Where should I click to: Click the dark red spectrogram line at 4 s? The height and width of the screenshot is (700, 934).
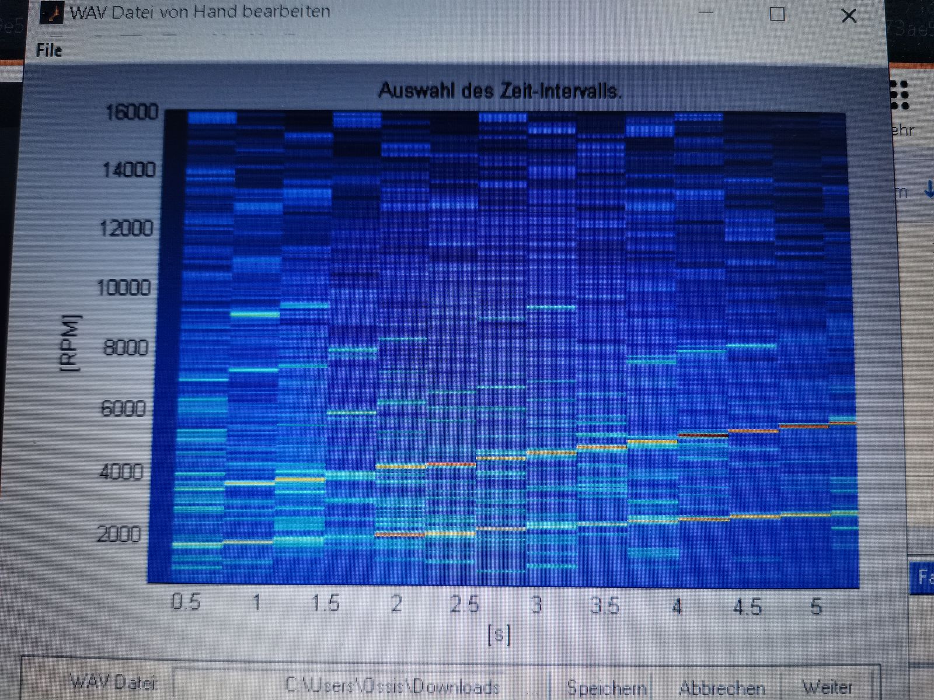pos(702,435)
